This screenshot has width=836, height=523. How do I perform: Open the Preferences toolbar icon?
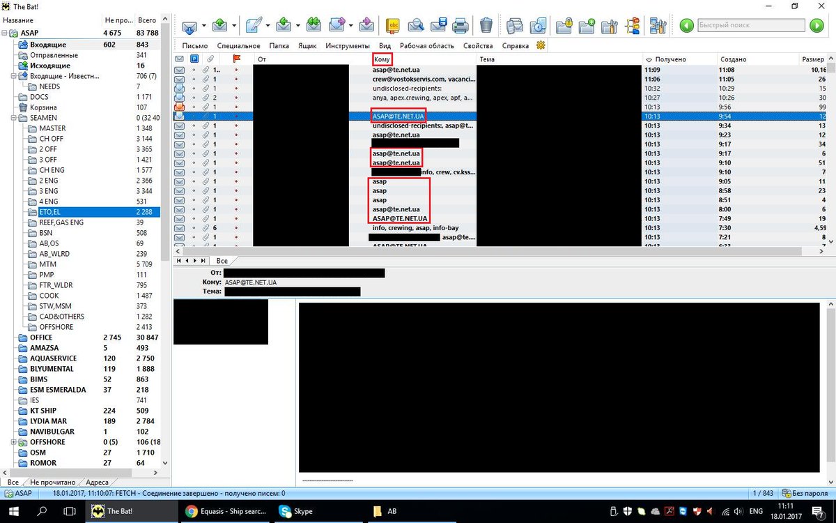(656, 26)
